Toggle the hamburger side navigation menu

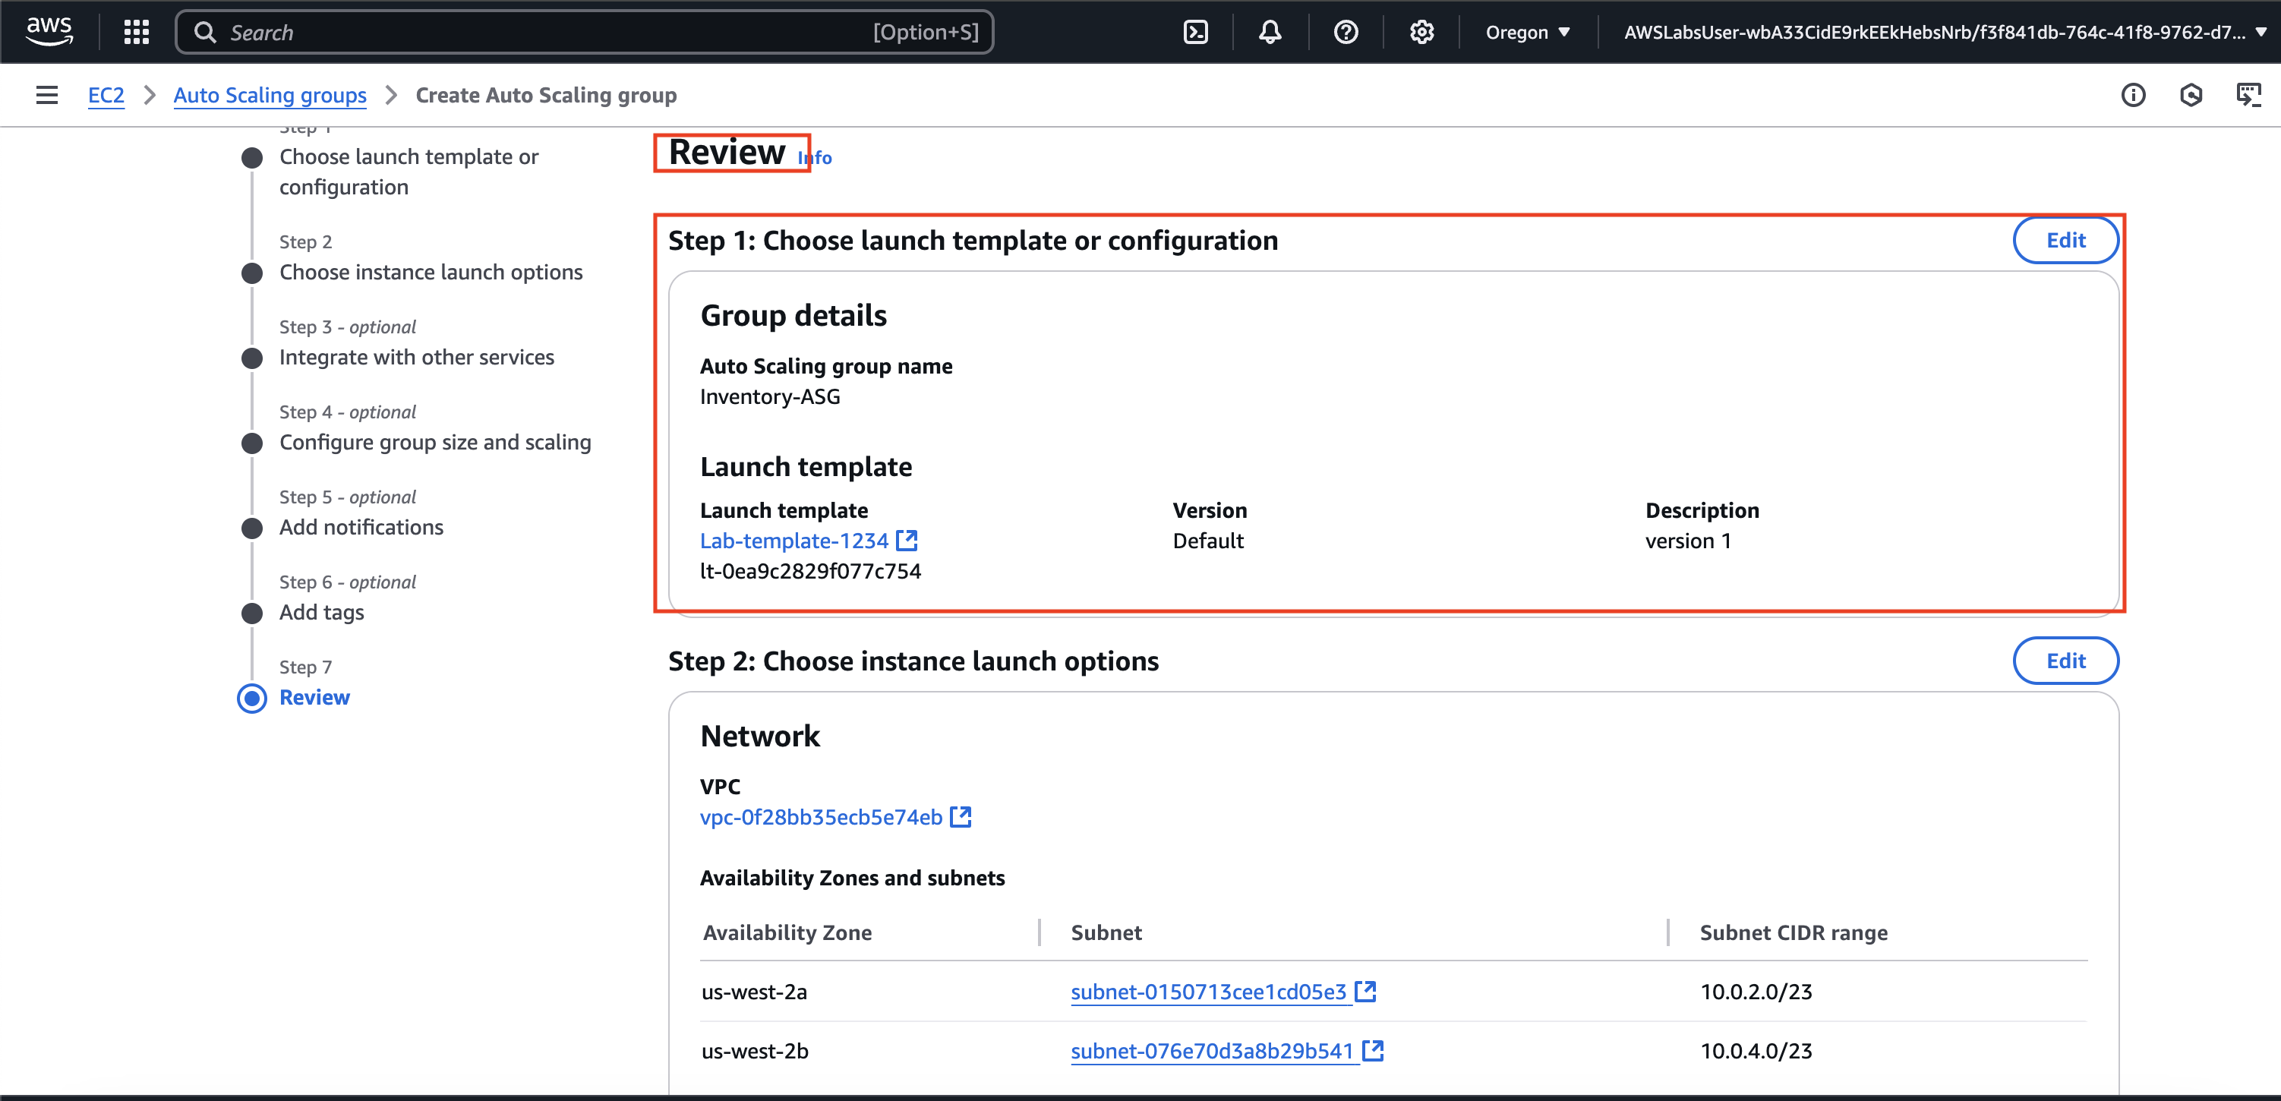point(47,95)
